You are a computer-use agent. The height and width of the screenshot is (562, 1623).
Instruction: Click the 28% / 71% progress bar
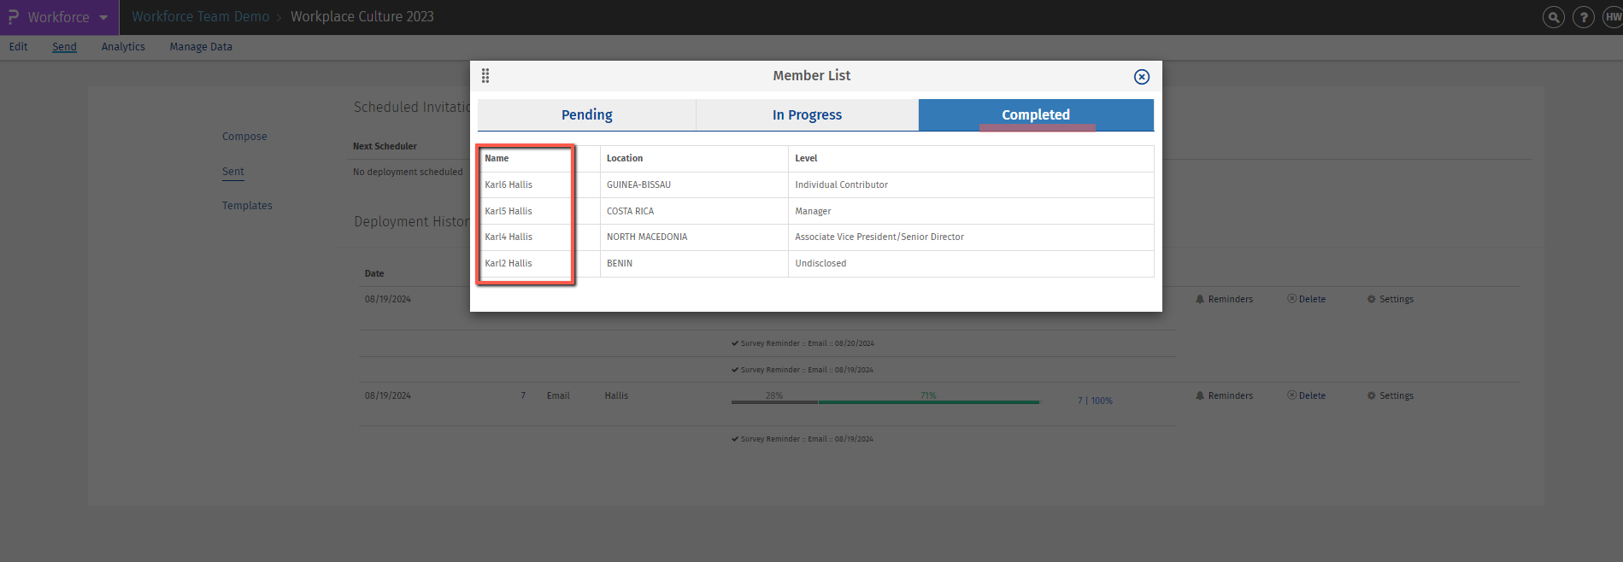885,401
